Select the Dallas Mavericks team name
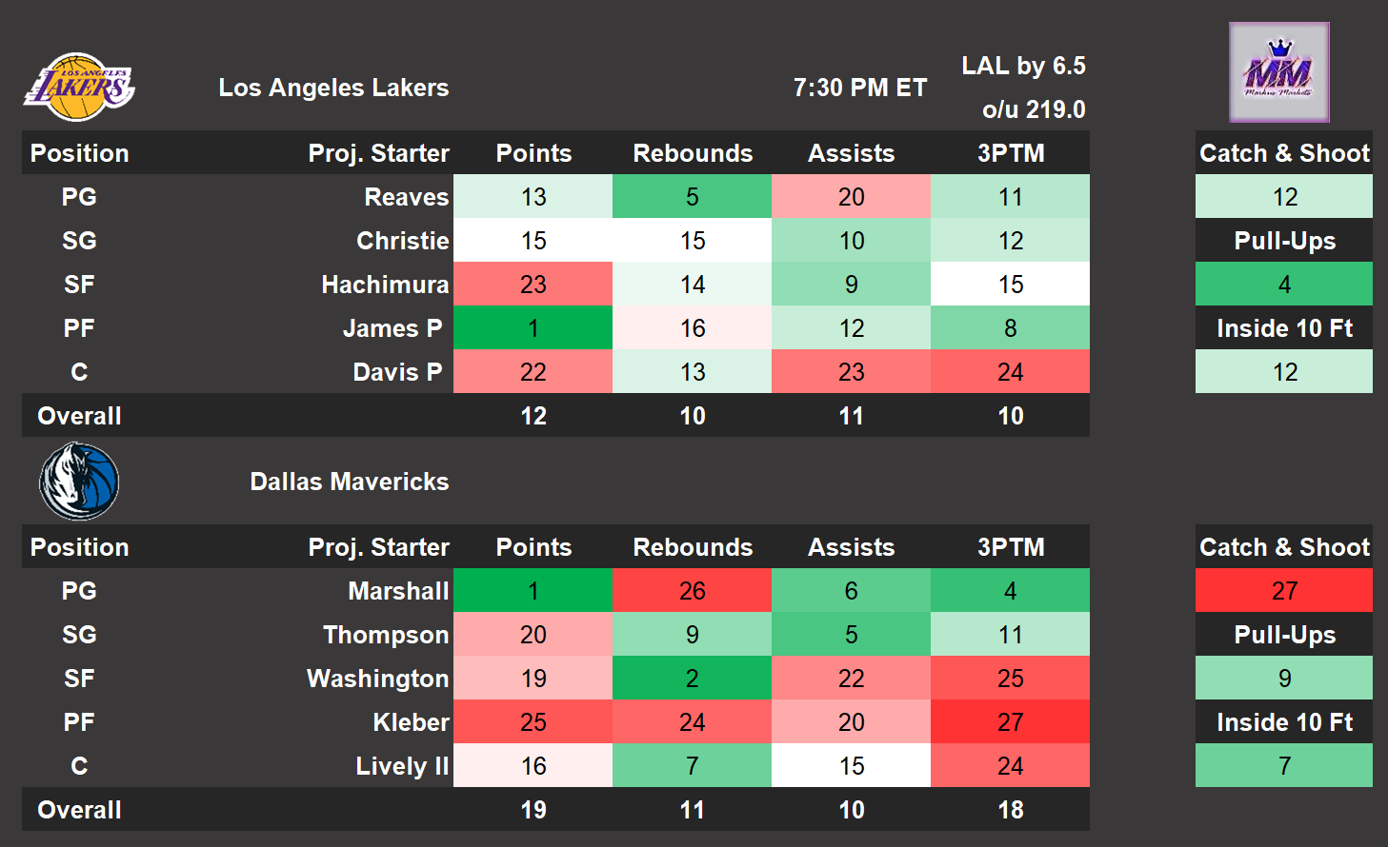1388x847 pixels. [349, 482]
